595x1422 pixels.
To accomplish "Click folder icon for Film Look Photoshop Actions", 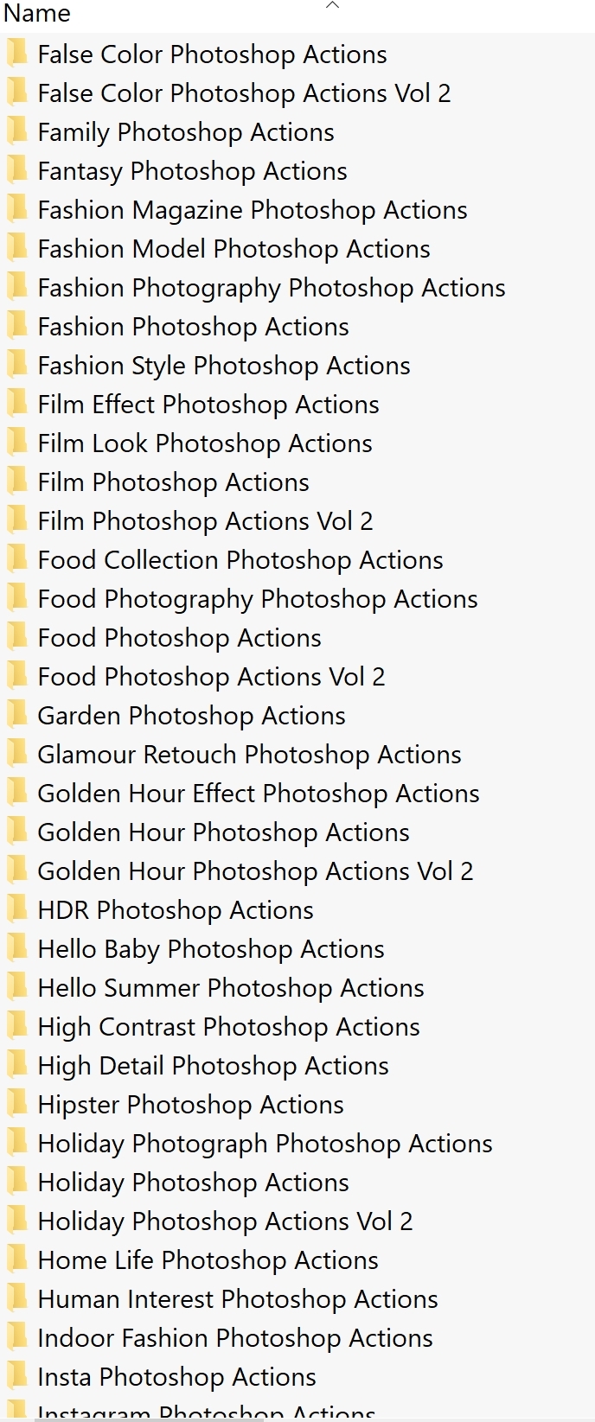I will tap(16, 443).
